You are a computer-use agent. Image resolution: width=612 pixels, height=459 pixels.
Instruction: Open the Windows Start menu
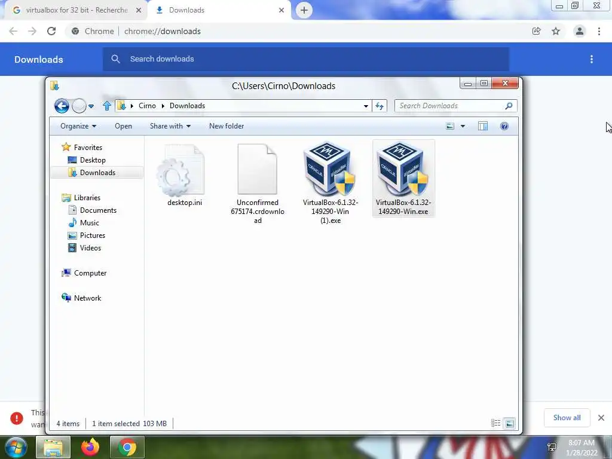coord(16,447)
